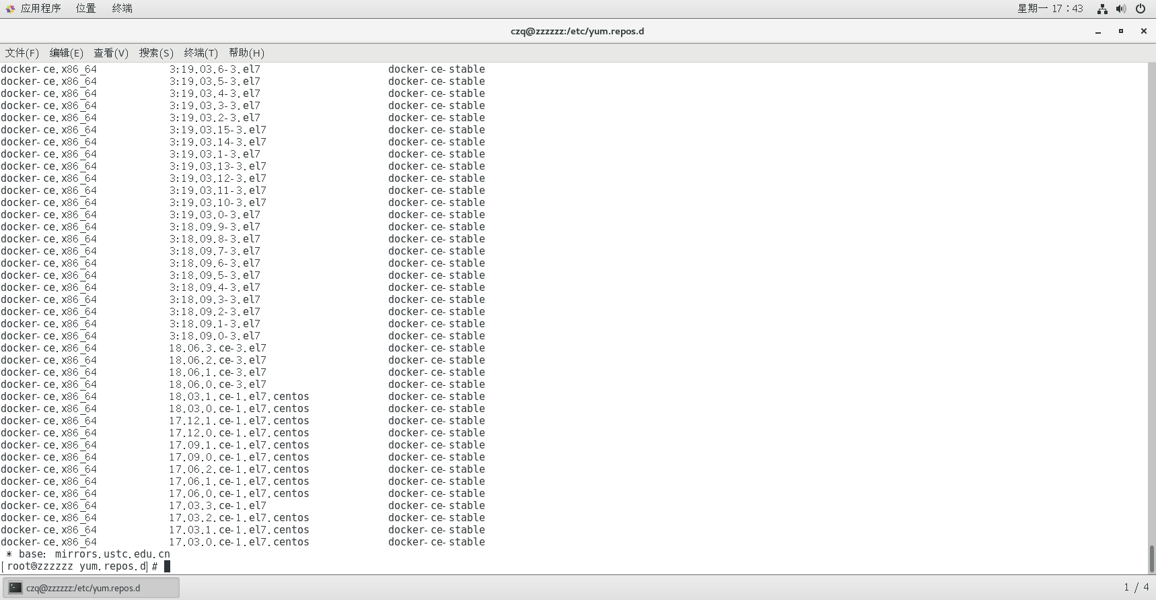
Task: Switch to czq@zzzzzz taskbar window button
Action: (91, 588)
